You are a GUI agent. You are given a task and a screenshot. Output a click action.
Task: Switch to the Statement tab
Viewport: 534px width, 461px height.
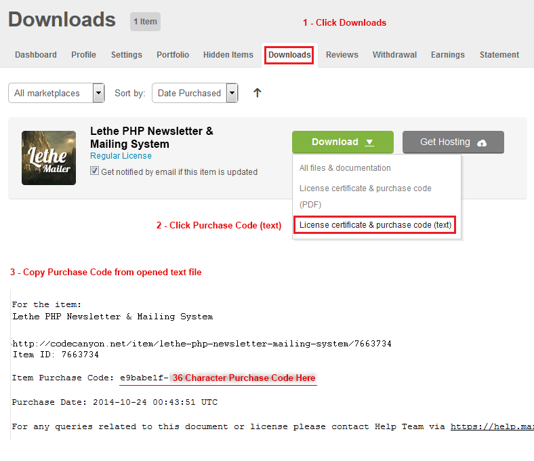(499, 55)
